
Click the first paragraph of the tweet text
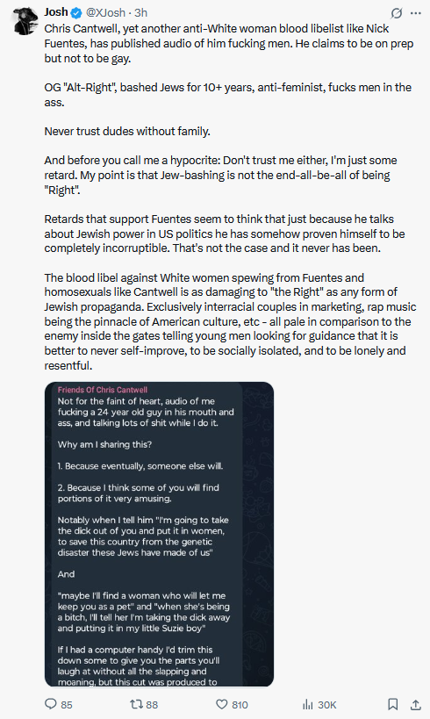point(229,44)
